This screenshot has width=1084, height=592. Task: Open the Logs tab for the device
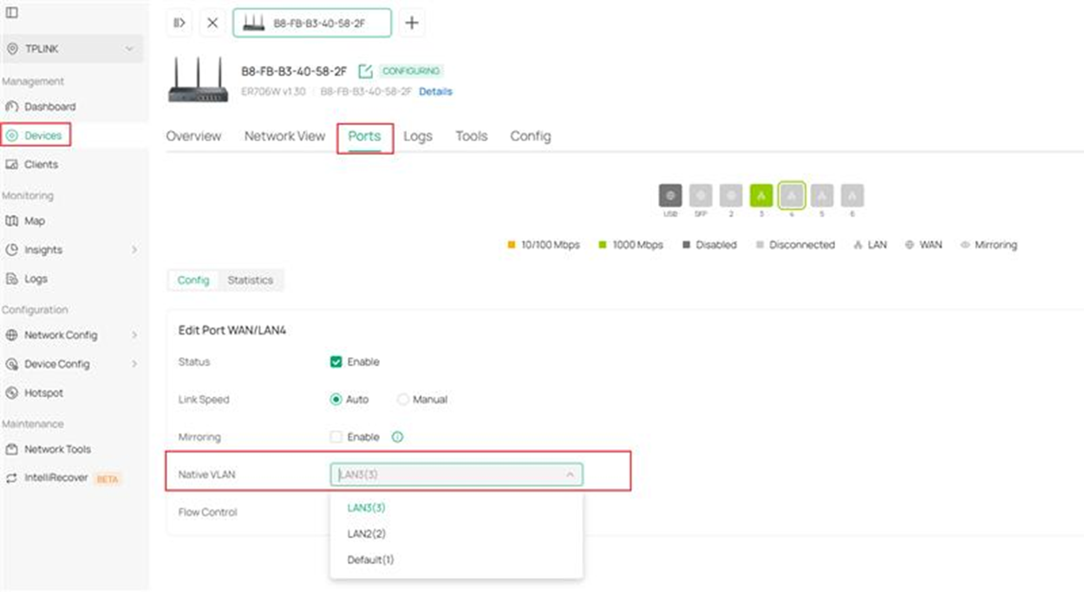[x=418, y=136]
